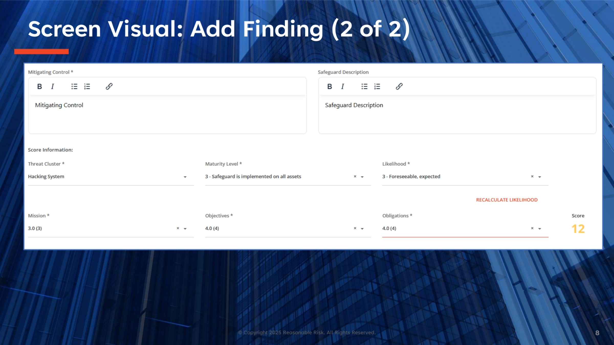Toggle bold in Safeguard Description editor
Screen dimensions: 614x345
(330, 86)
